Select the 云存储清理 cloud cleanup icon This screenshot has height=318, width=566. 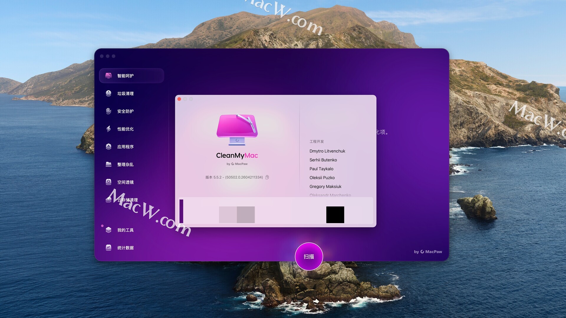(108, 200)
